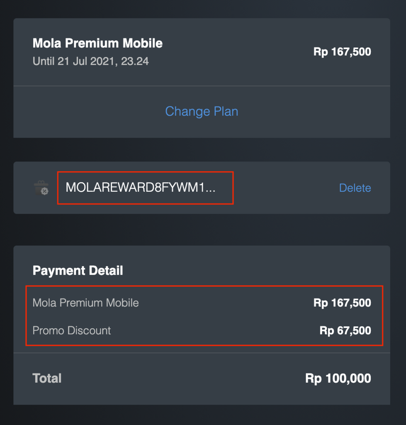Expand the Mola Premium Mobile line item
406x425 pixels.
[x=85, y=303]
